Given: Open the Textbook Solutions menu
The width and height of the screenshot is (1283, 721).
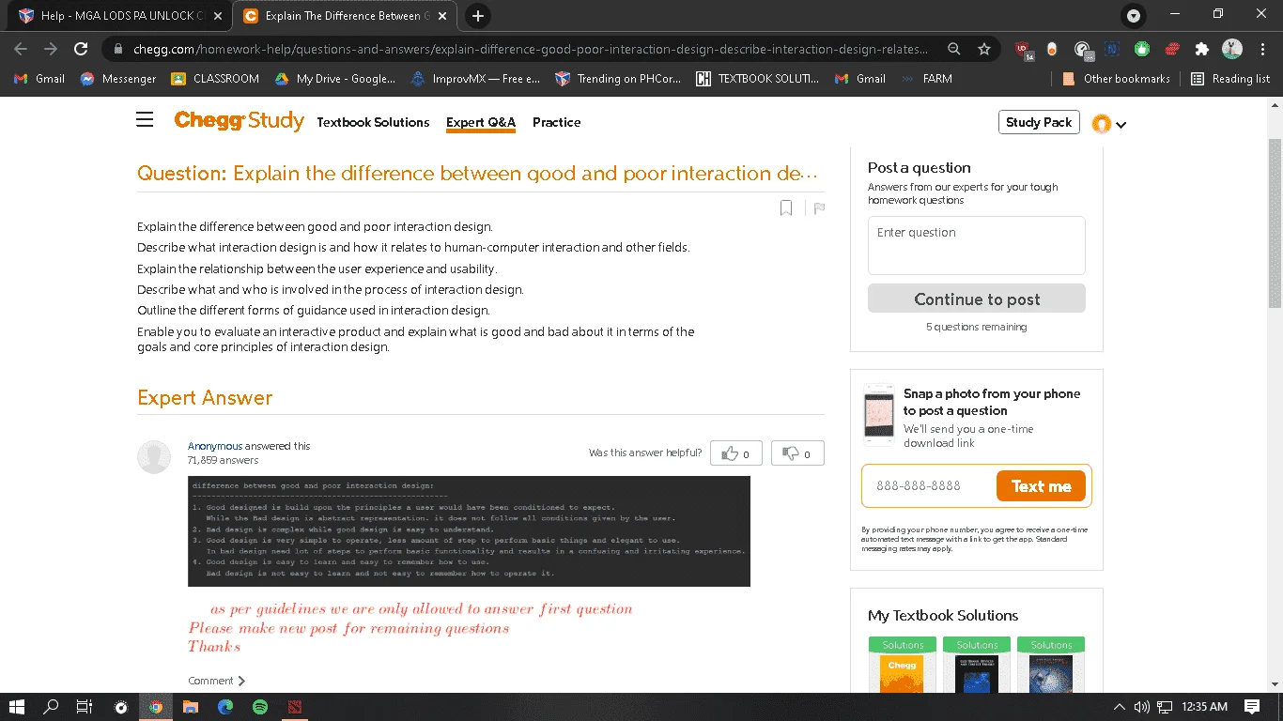Looking at the screenshot, I should tap(373, 122).
